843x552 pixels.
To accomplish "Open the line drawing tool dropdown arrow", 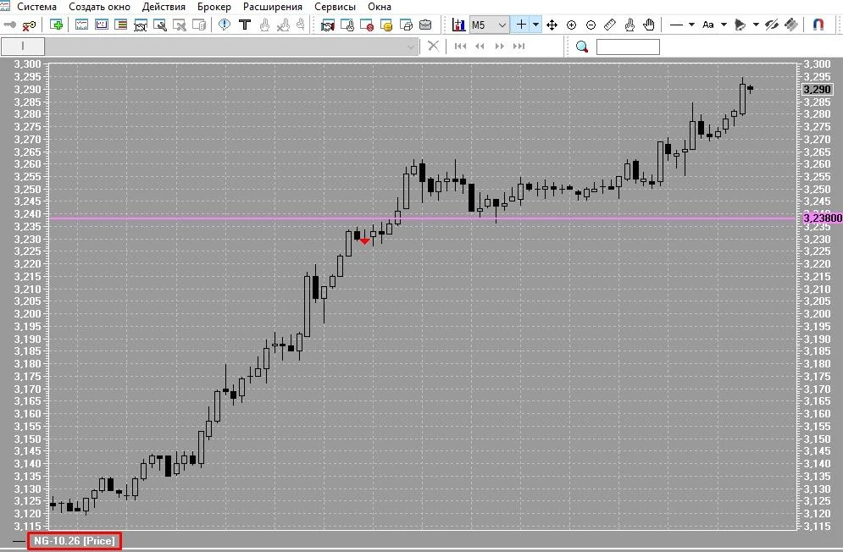I will pyautogui.click(x=691, y=25).
